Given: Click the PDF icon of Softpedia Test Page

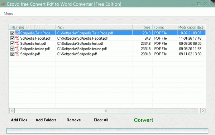Looking at the screenshot, I should click(x=17, y=33).
